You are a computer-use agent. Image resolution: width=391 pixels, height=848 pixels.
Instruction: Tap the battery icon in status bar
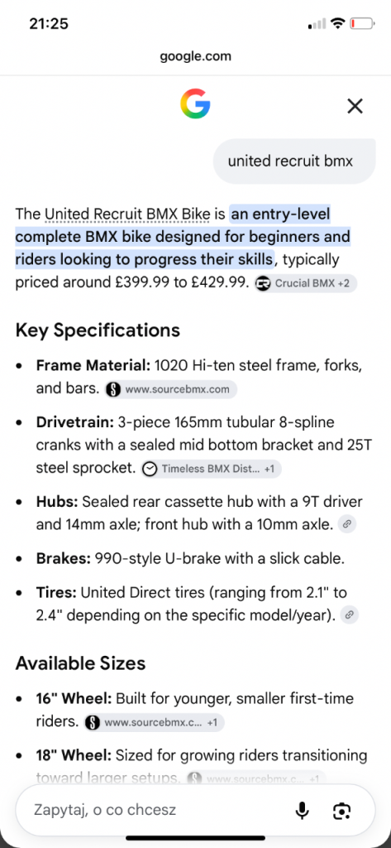361,24
